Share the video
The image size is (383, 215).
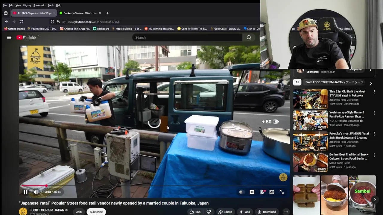point(225,212)
